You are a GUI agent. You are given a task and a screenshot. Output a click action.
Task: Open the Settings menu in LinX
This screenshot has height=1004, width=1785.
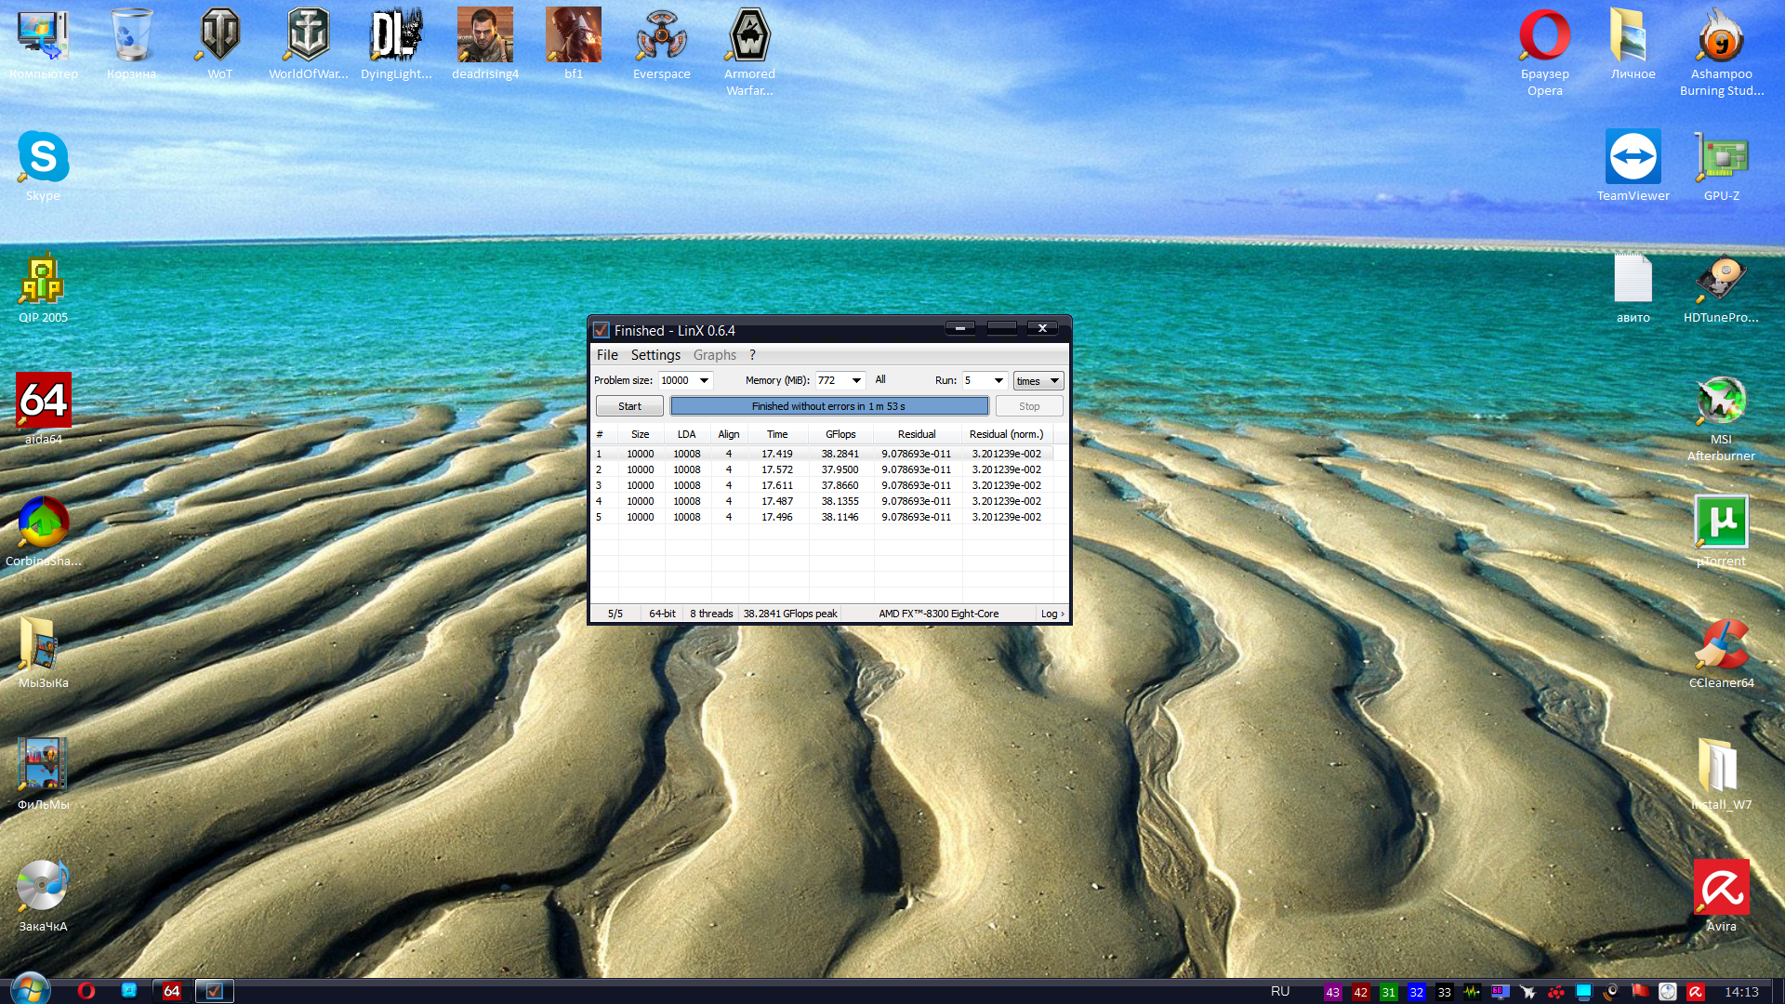[655, 355]
